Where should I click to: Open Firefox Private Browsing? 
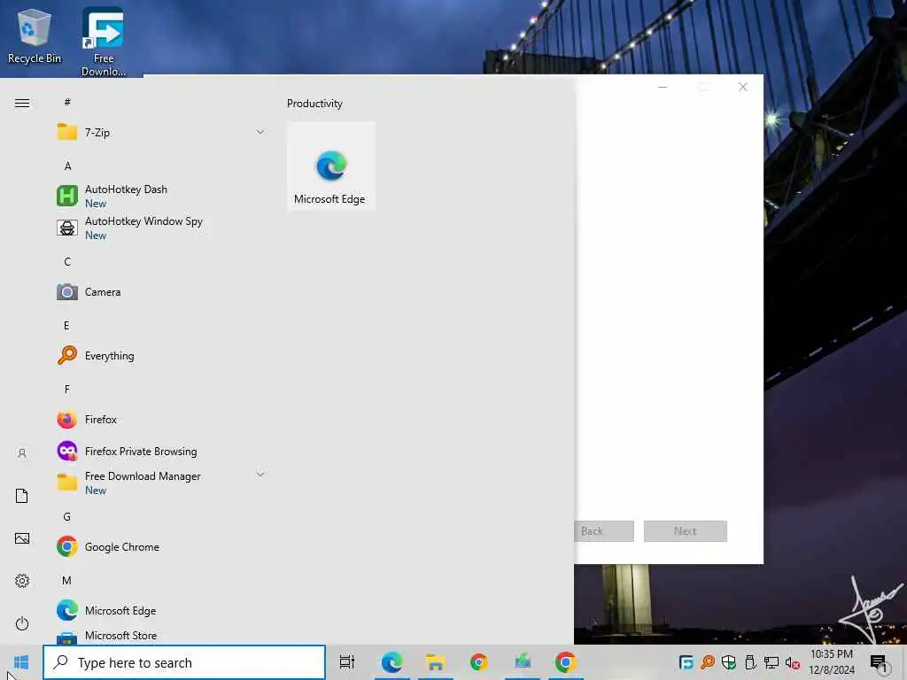click(161, 451)
